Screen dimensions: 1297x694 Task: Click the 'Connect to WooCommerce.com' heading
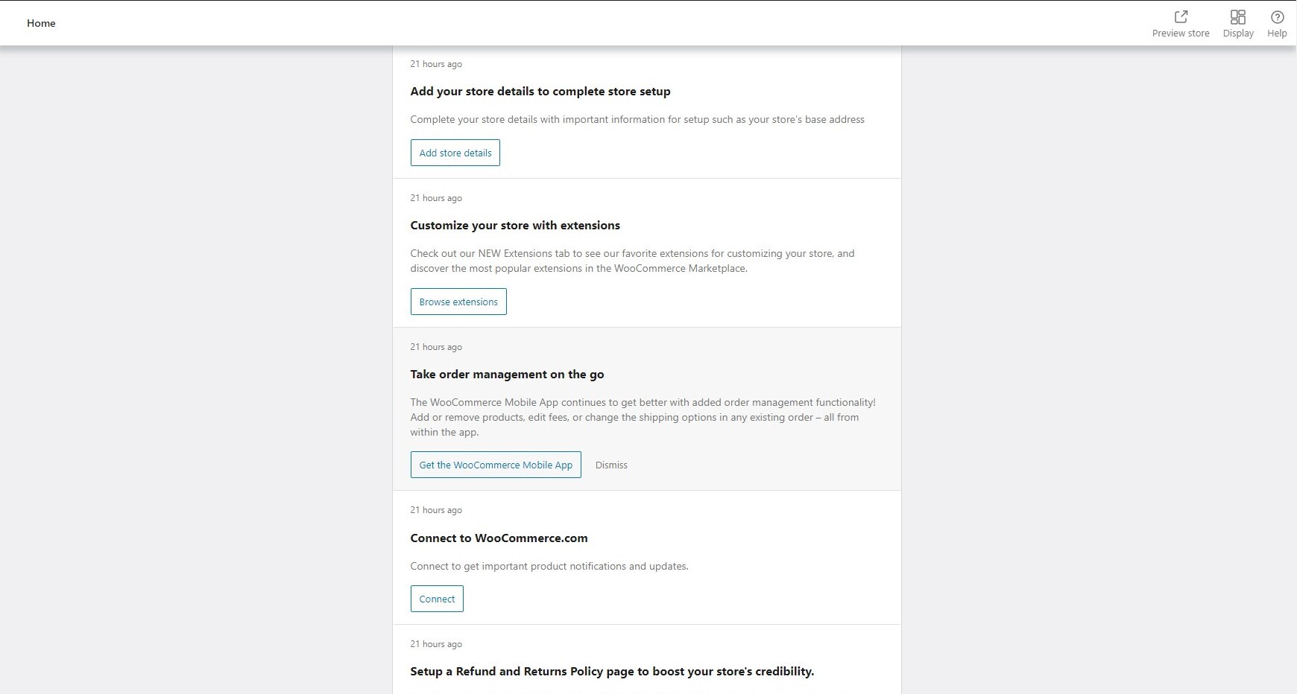[x=499, y=538]
